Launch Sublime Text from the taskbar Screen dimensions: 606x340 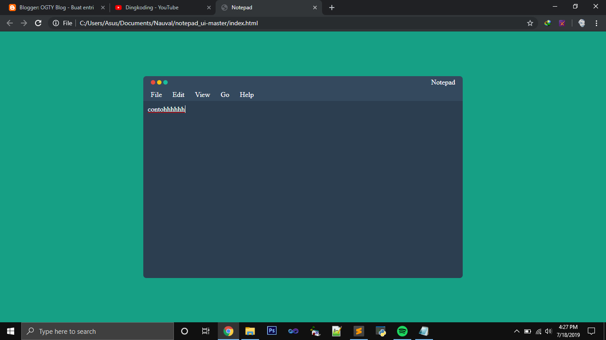click(358, 331)
